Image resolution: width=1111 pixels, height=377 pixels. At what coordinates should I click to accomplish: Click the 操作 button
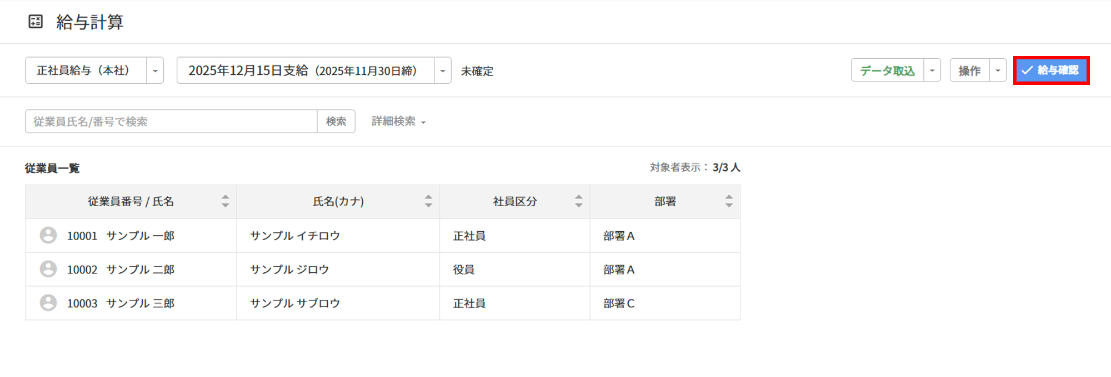click(969, 71)
